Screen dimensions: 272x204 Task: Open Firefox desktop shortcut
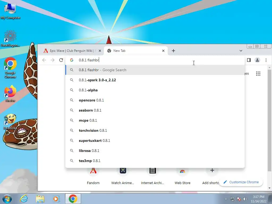(10, 93)
